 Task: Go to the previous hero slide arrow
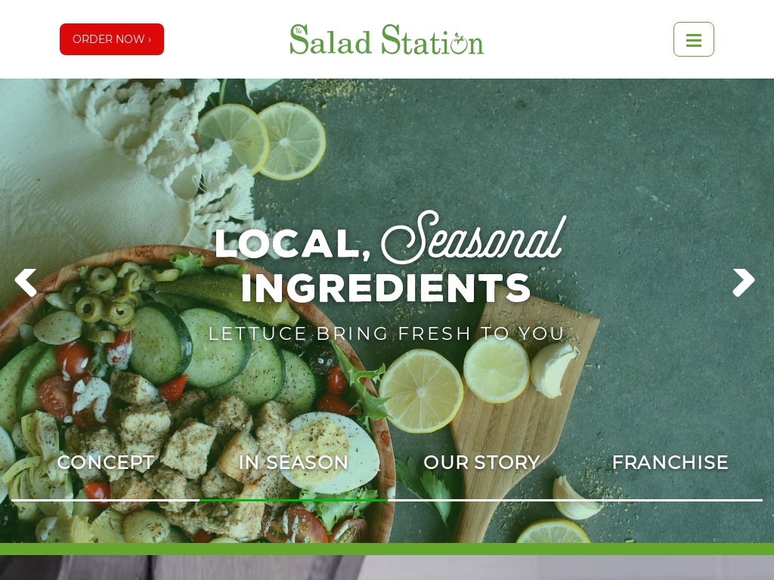pyautogui.click(x=26, y=282)
